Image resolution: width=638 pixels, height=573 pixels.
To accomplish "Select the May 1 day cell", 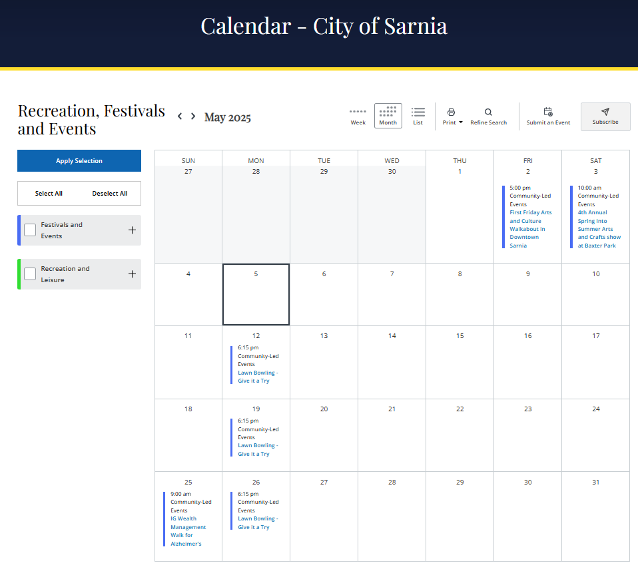I will (460, 214).
